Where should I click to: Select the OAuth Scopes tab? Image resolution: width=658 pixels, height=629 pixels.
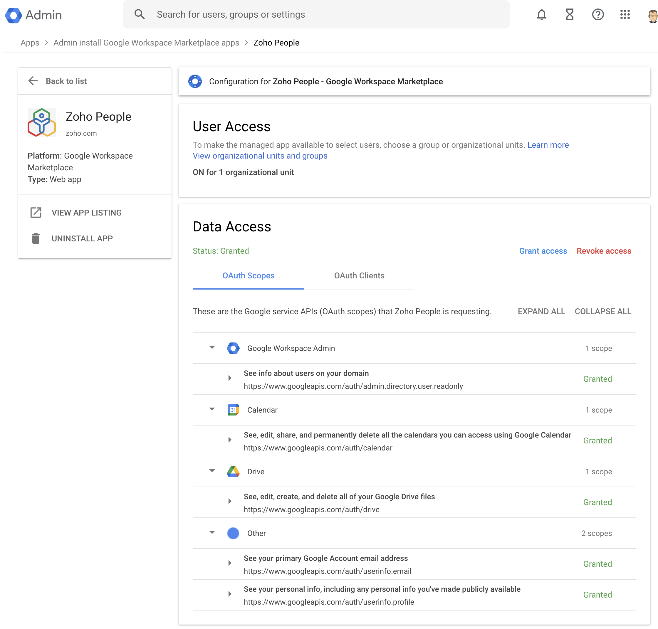point(248,276)
